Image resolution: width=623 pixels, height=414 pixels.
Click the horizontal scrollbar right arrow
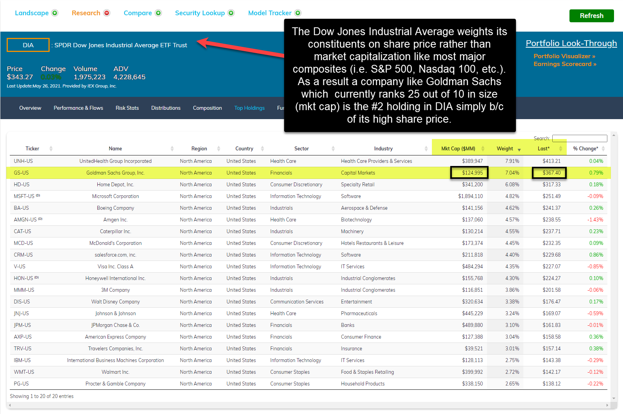(607, 405)
